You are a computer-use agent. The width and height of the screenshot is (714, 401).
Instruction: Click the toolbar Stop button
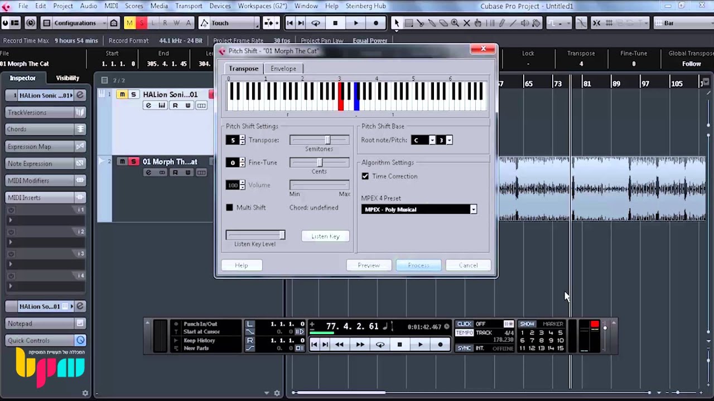pos(335,23)
